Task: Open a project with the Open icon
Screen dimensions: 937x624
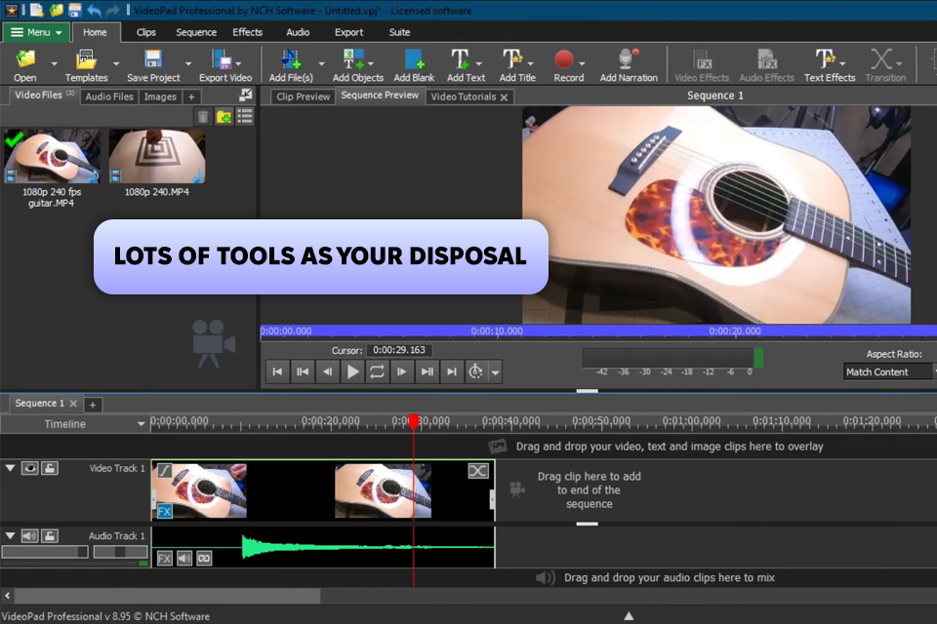Action: tap(25, 65)
